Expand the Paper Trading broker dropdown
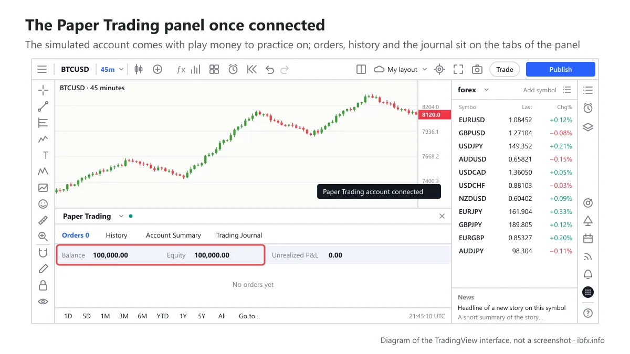Viewport: 630px width, 354px height. click(121, 216)
